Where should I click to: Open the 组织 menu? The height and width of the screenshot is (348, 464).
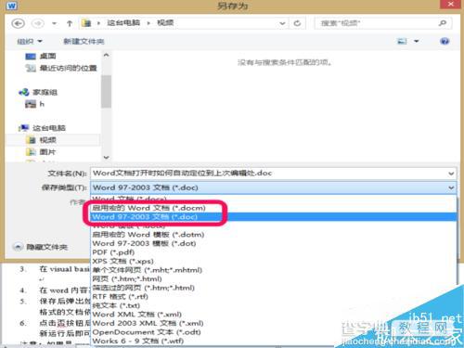tap(30, 41)
